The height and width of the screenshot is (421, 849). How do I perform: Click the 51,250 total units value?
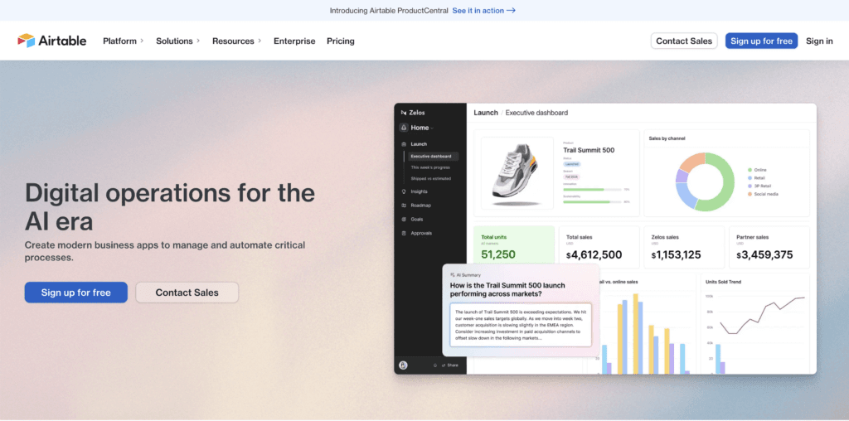click(498, 254)
